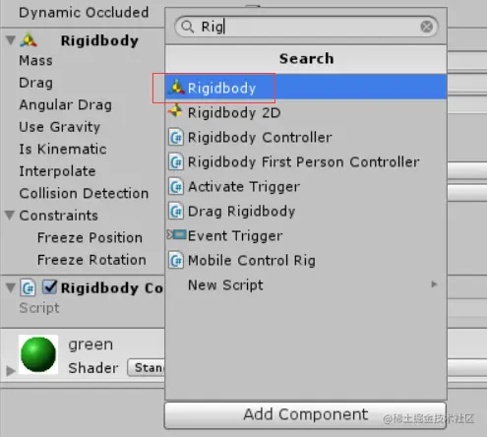Image resolution: width=487 pixels, height=437 pixels.
Task: Choose the Event Trigger component icon
Action: coord(177,235)
